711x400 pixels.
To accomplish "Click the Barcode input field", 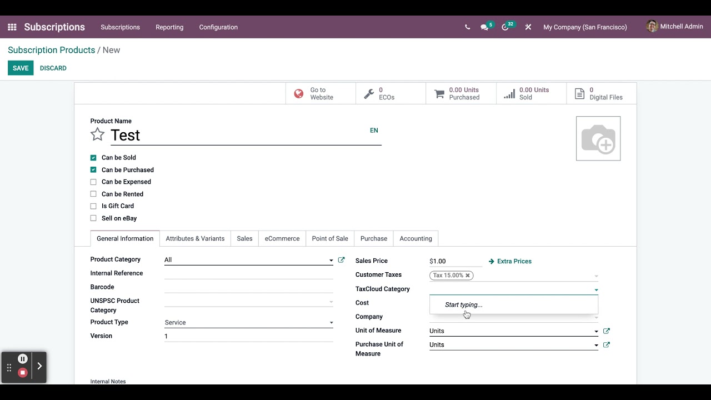I will (249, 288).
